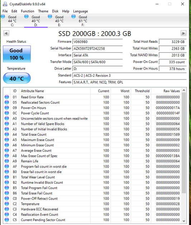This screenshot has width=191, height=225.
Task: Click status icon of Power-Off Retract Count row
Action: [7, 198]
